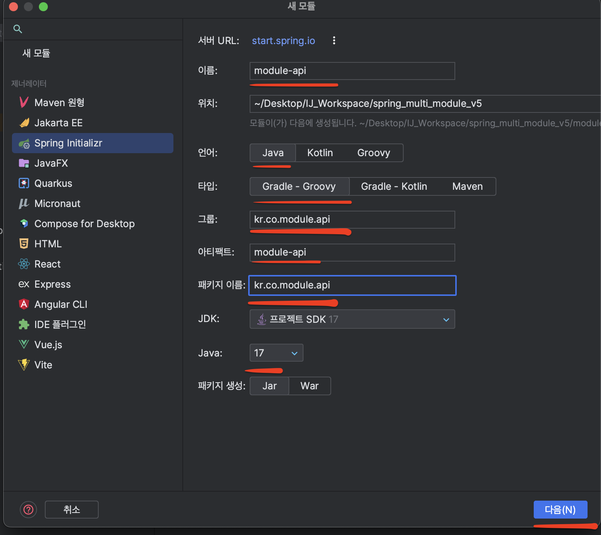
Task: Click the Java cup icon in JDK field
Action: (262, 319)
